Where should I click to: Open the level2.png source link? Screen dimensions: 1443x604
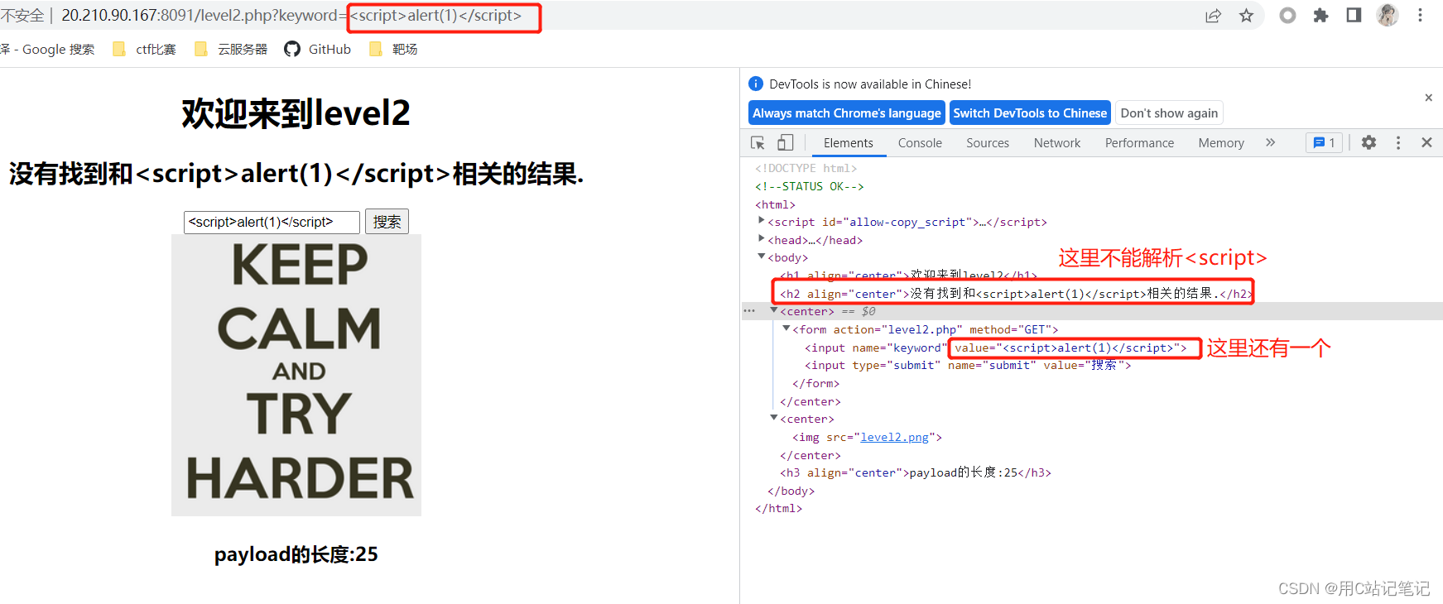894,437
